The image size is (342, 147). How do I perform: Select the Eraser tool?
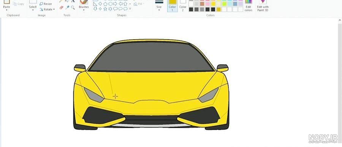(x=61, y=8)
